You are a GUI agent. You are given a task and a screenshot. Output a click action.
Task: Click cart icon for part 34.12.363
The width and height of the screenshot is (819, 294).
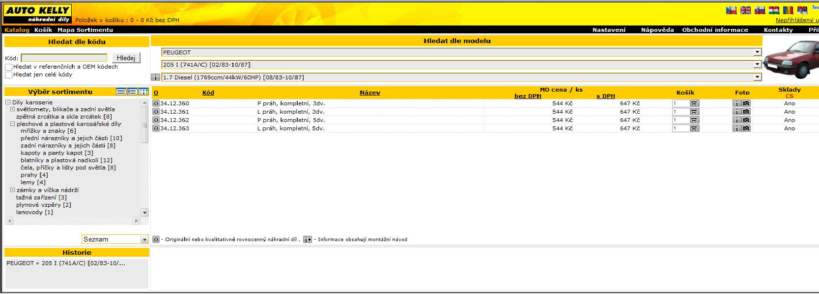click(694, 128)
